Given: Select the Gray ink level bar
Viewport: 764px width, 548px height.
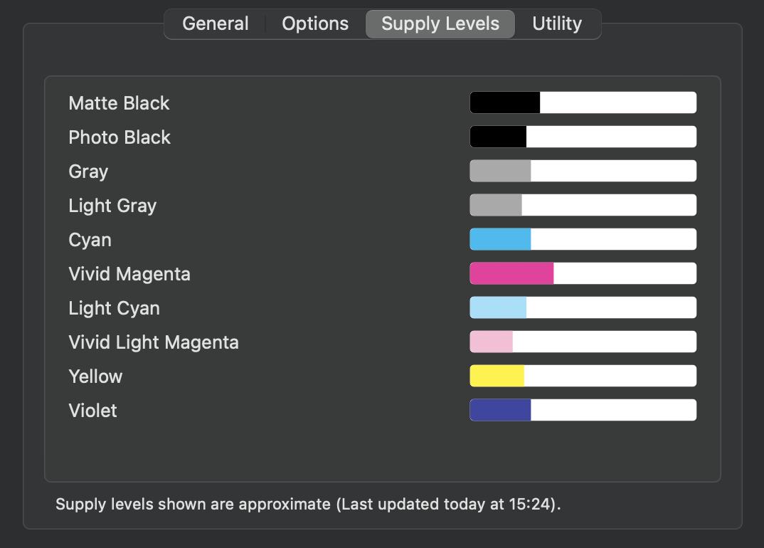Looking at the screenshot, I should (x=583, y=171).
